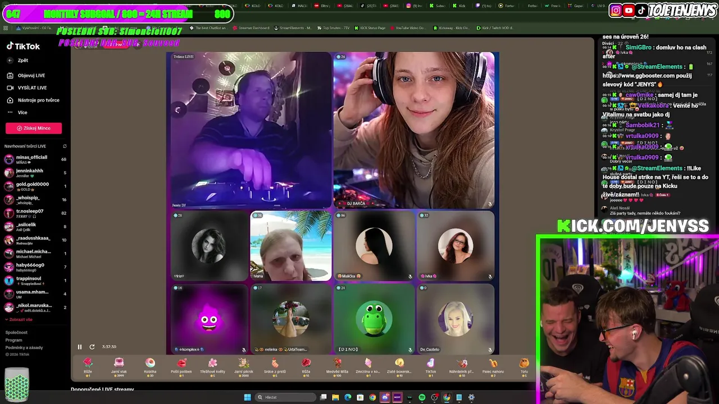Open tr.nosleep07 suggested live creator

point(35,213)
